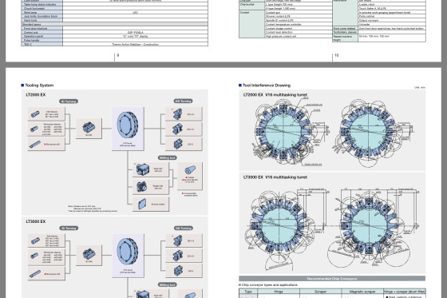
Task: Click the LT2000 EX V16 turret illustration
Action: 128,125
